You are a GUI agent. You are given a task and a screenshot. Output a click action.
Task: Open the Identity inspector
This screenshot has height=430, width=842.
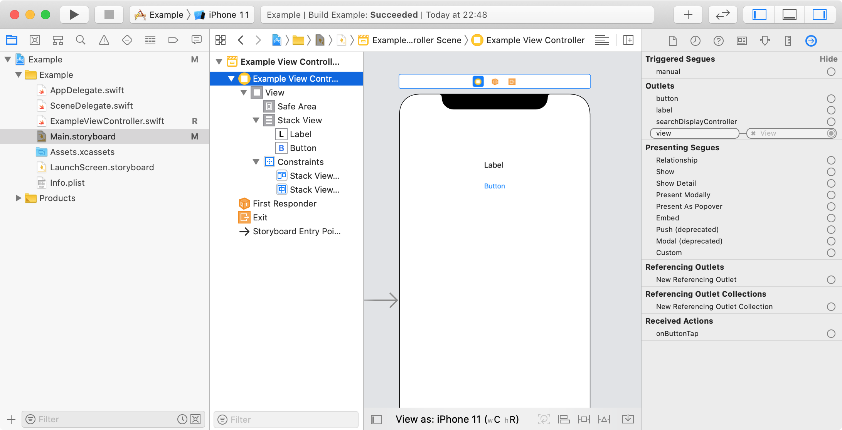[742, 41]
